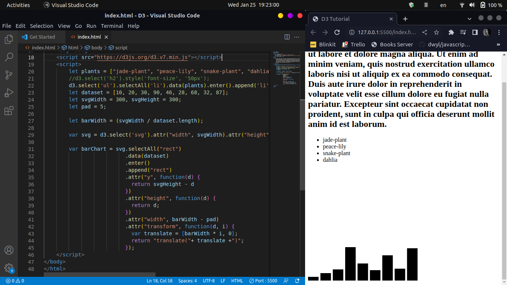The width and height of the screenshot is (507, 285).
Task: Split the editor with the split icon
Action: click(x=287, y=37)
